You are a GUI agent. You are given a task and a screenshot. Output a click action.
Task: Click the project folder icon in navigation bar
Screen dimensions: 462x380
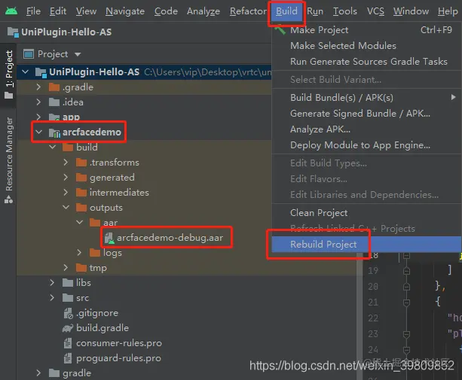coord(13,32)
